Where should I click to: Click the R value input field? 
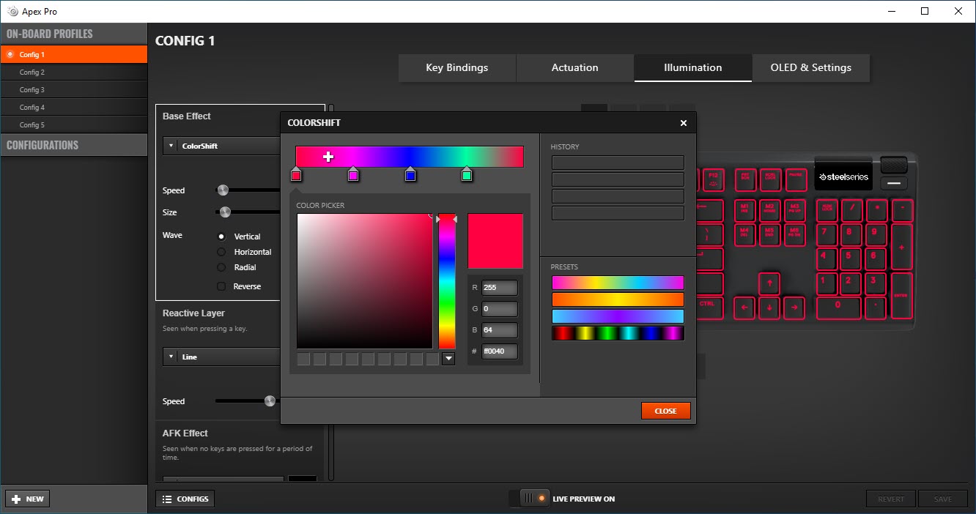[x=500, y=288]
